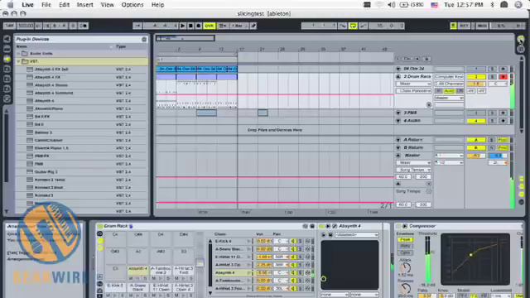This screenshot has height=298, width=530.
Task: Click the KEY map mode button
Action: click(464, 26)
